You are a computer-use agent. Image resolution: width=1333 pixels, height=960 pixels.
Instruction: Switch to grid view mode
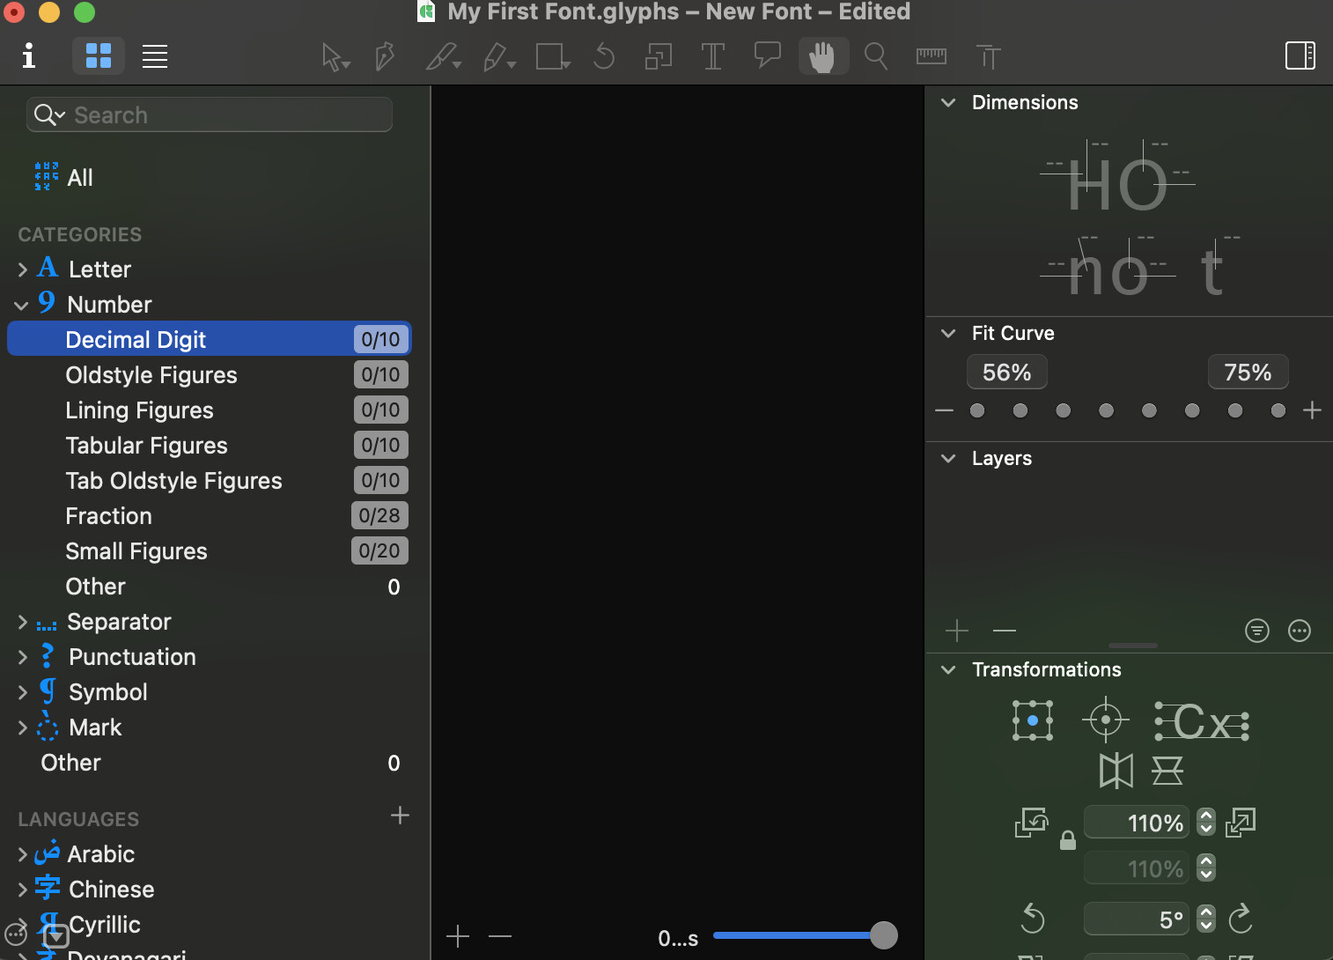coord(99,56)
